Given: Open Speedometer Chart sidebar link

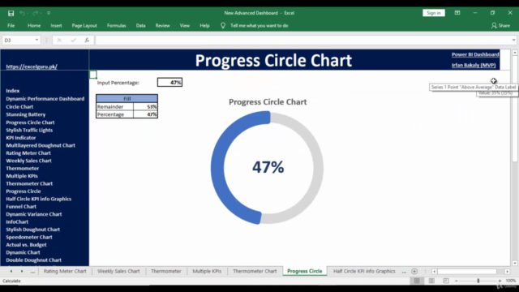Looking at the screenshot, I should click(29, 237).
